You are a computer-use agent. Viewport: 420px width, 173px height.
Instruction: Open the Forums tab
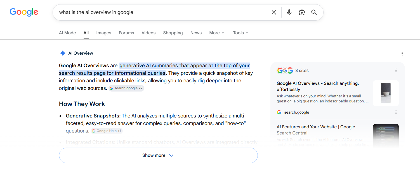[x=126, y=33]
